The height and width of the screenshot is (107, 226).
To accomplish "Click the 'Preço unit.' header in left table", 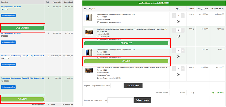I will click(x=57, y=2).
